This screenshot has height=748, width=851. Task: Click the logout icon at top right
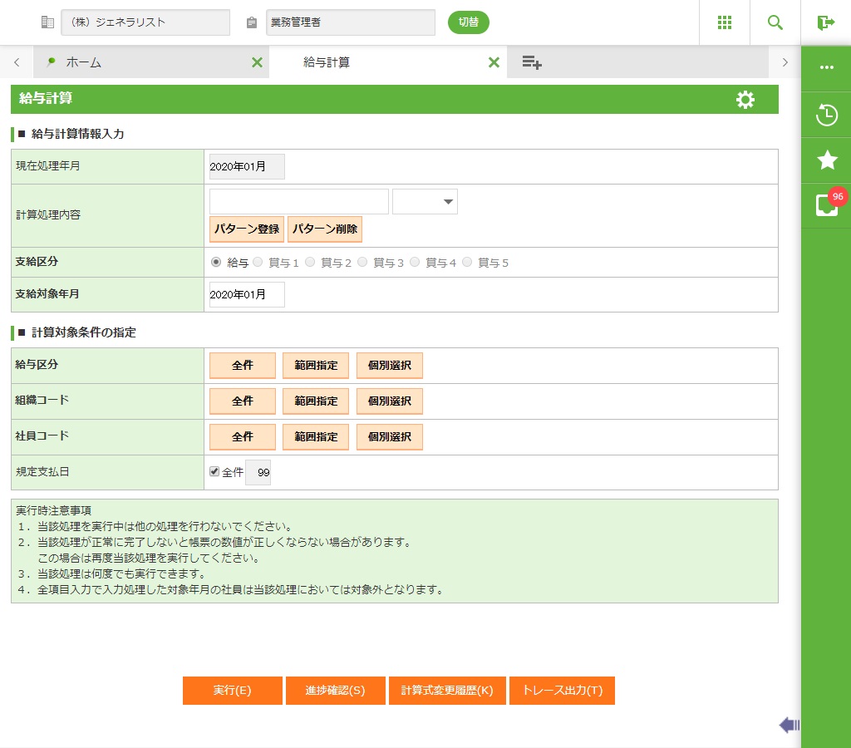tap(825, 22)
